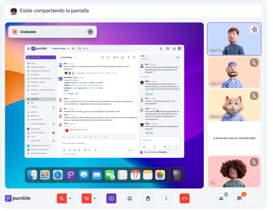Select the marketing channel in sidebar

point(35,99)
